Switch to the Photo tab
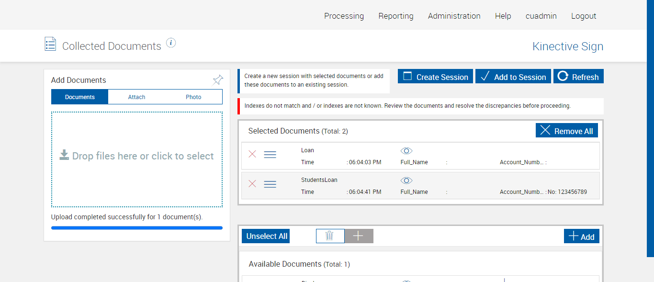The width and height of the screenshot is (654, 282). click(193, 97)
